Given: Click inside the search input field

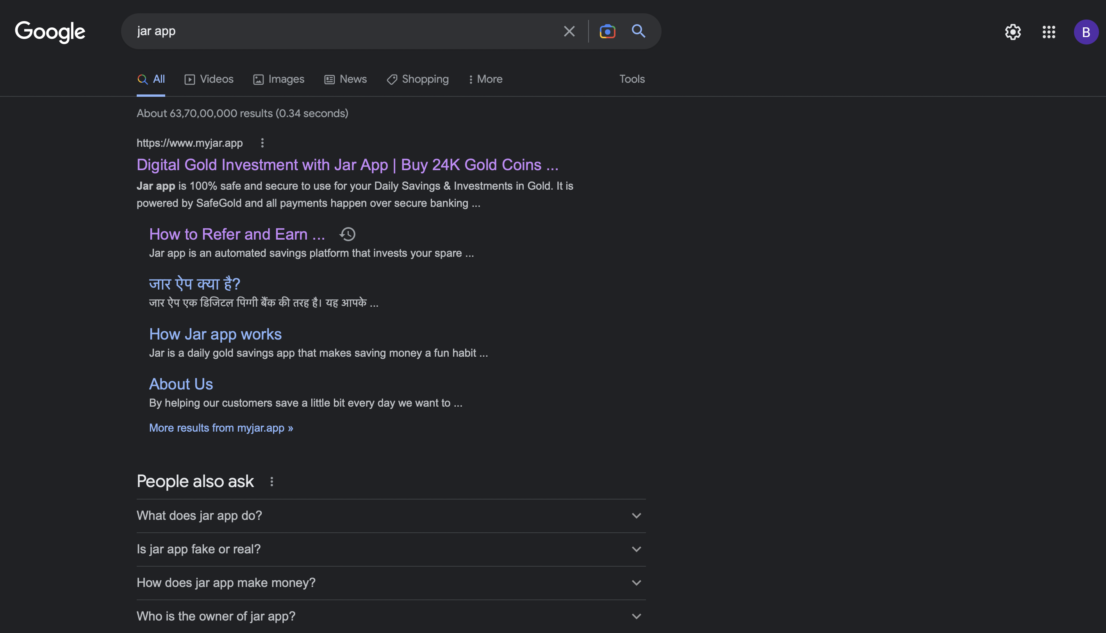Looking at the screenshot, I should tap(348, 31).
